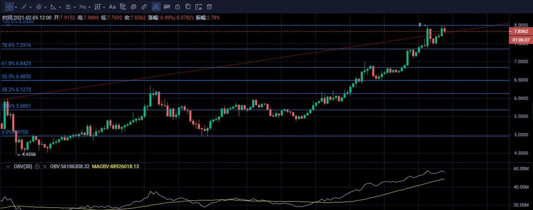Viewport: 533px width, 210px height.
Task: Select the trend line drawing tool
Action: tap(24, 7)
